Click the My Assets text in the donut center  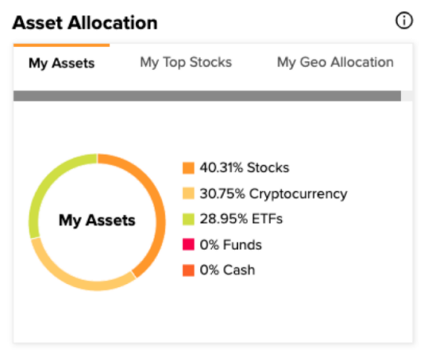point(97,220)
